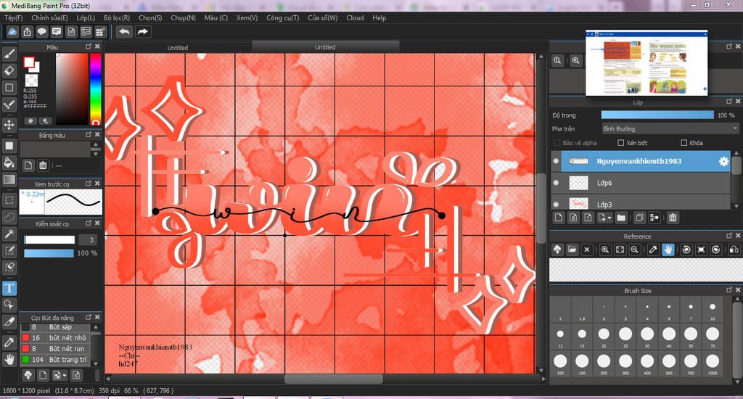This screenshot has height=399, width=743.
Task: Select the Bút nét run brush
Action: pos(55,349)
